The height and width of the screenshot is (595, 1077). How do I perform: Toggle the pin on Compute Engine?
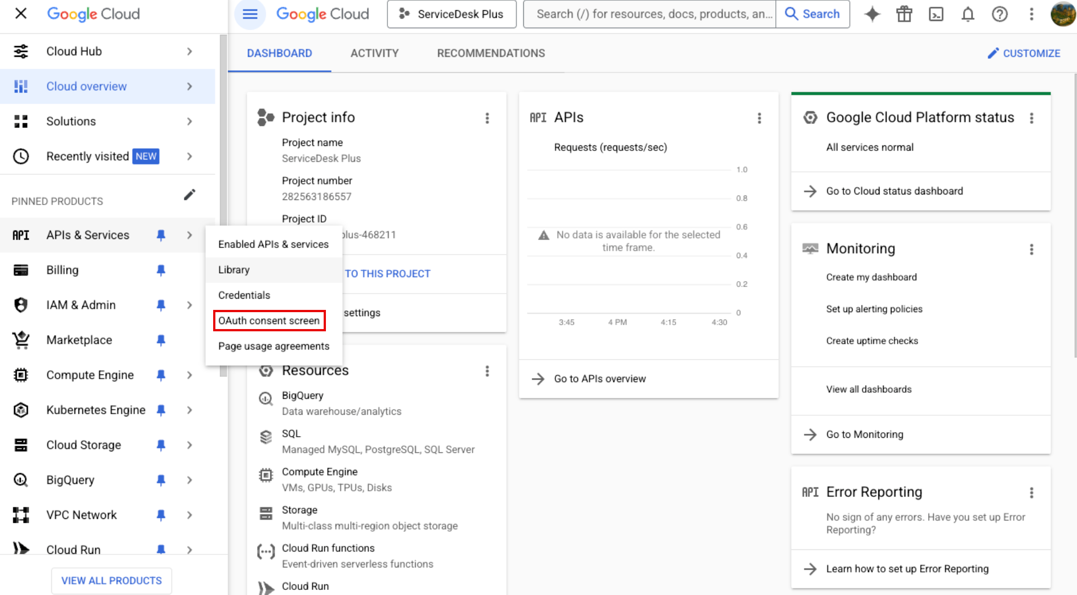(x=161, y=375)
